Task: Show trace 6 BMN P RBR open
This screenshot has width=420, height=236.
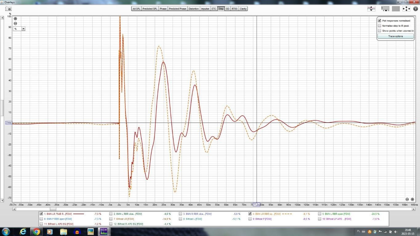Action: (42, 219)
